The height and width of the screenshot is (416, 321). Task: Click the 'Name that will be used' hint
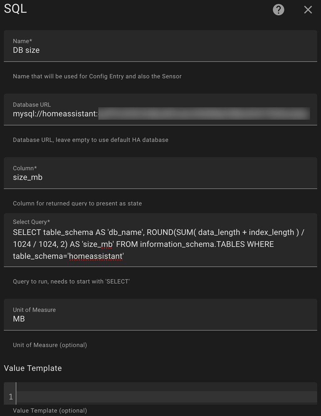click(x=97, y=77)
